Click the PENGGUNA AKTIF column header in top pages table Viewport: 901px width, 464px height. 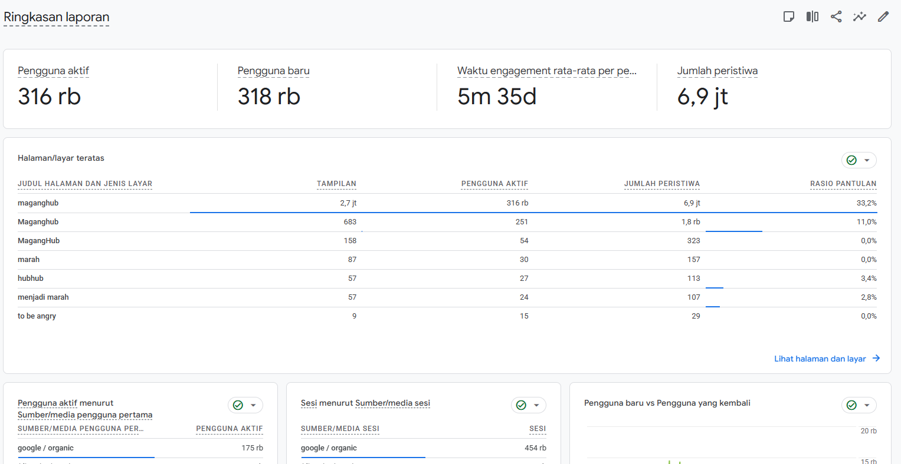494,184
